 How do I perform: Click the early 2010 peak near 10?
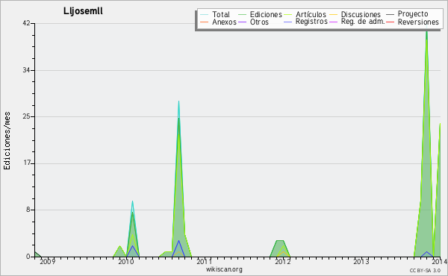click(x=132, y=201)
